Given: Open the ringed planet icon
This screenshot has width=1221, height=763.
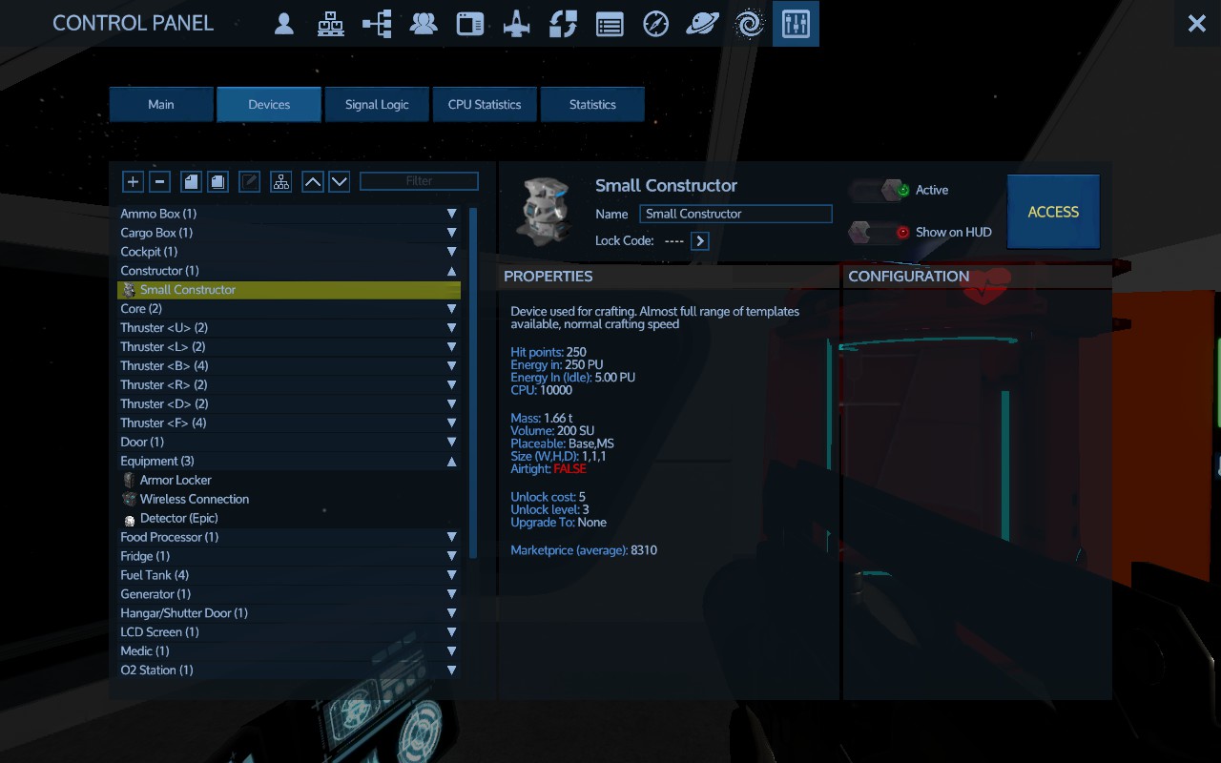Looking at the screenshot, I should tap(703, 24).
